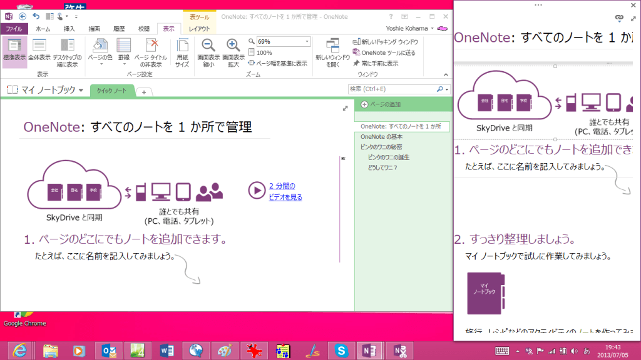Open New Docked Window (新しいドッキングウィンドウ)
The width and height of the screenshot is (641, 360).
click(386, 42)
